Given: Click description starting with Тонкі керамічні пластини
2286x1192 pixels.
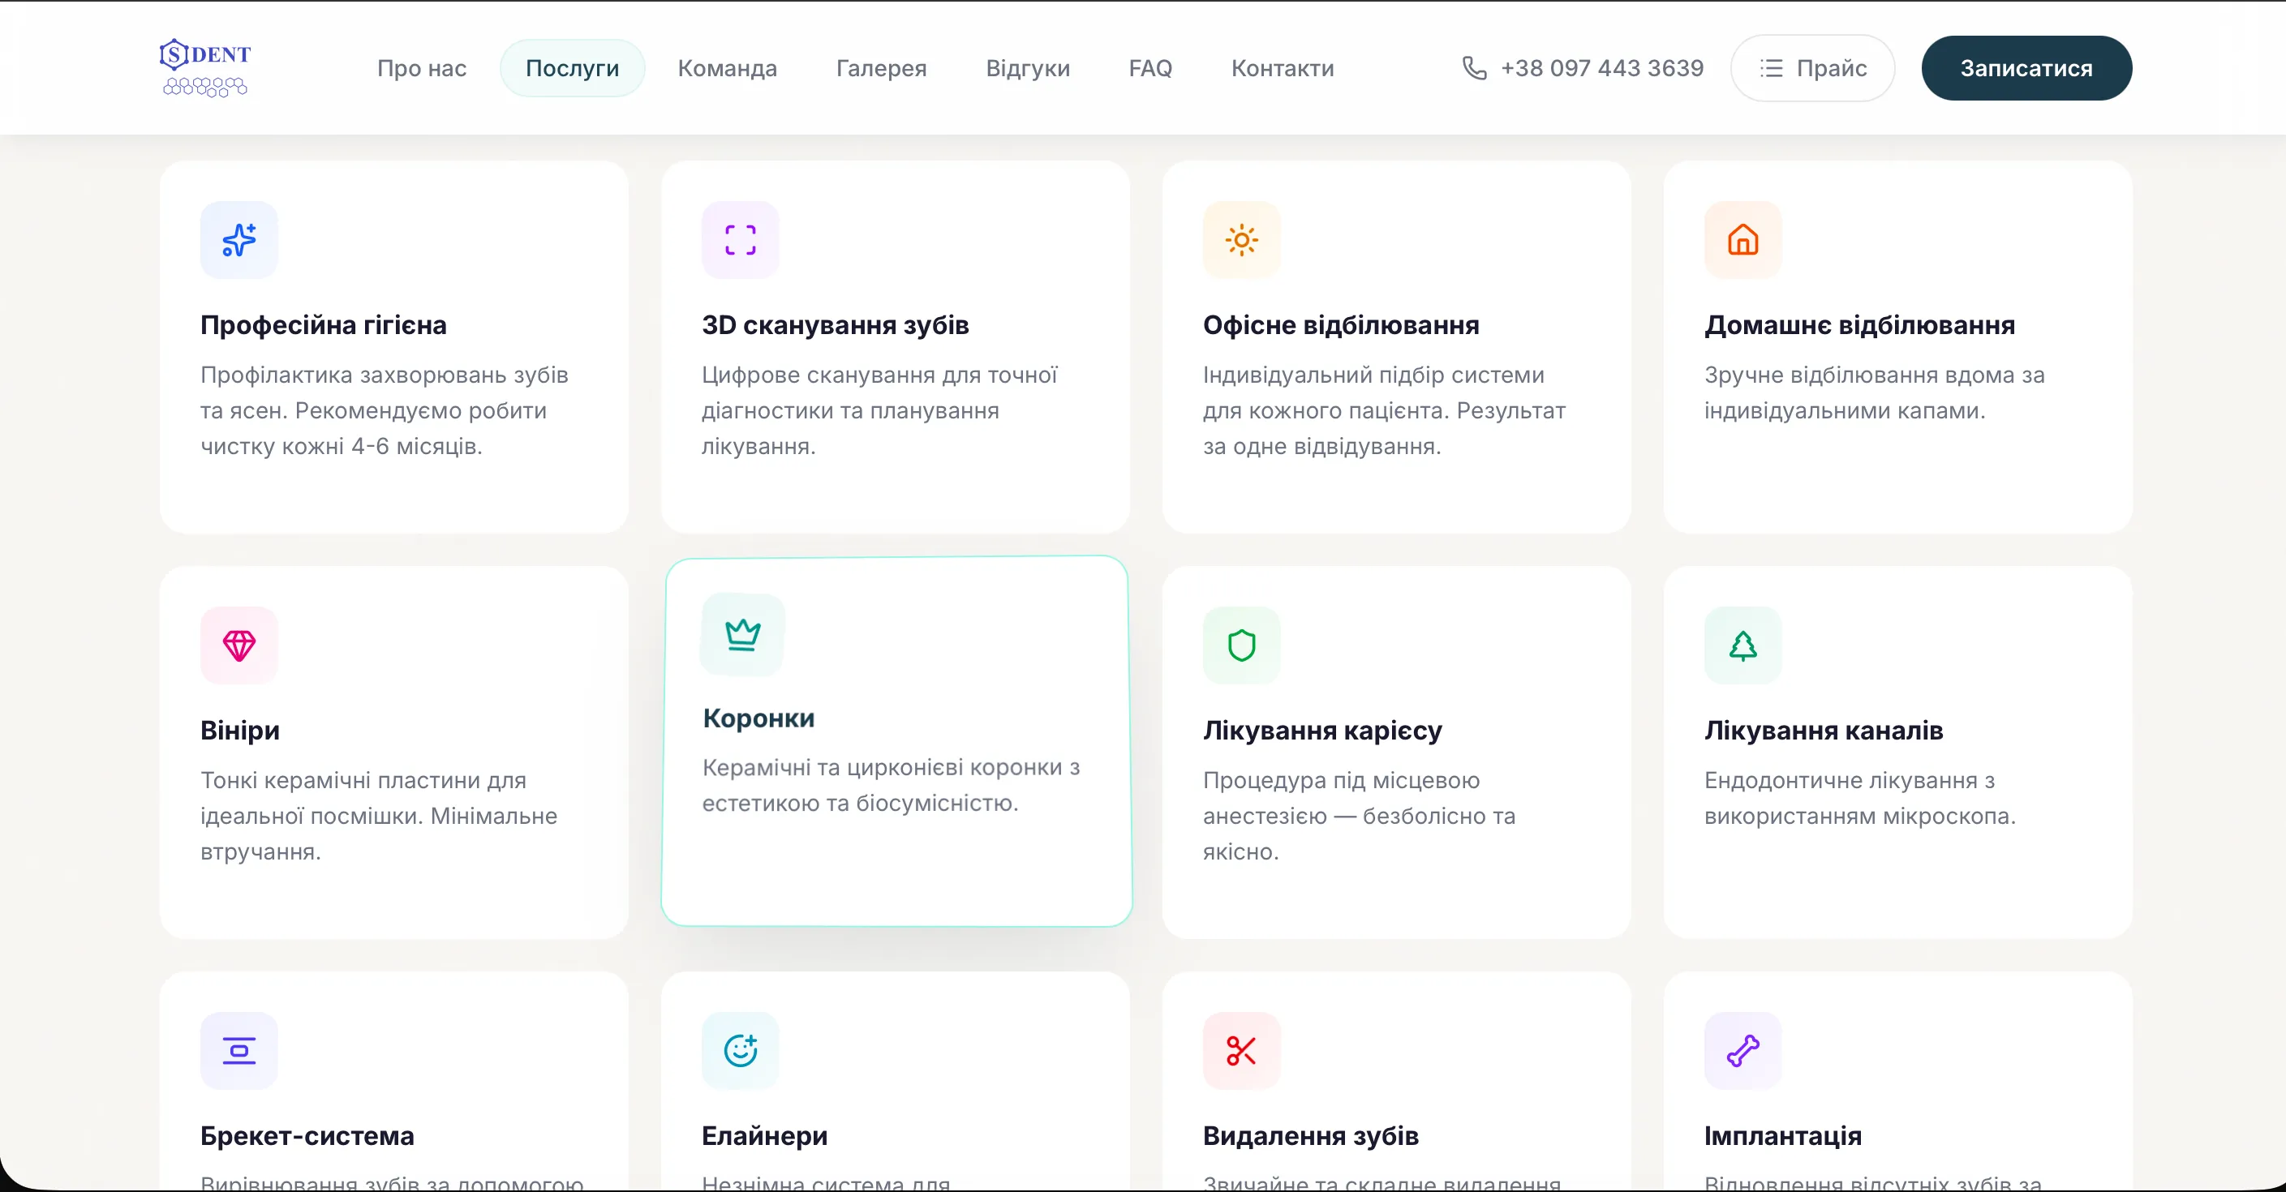Looking at the screenshot, I should (x=379, y=816).
